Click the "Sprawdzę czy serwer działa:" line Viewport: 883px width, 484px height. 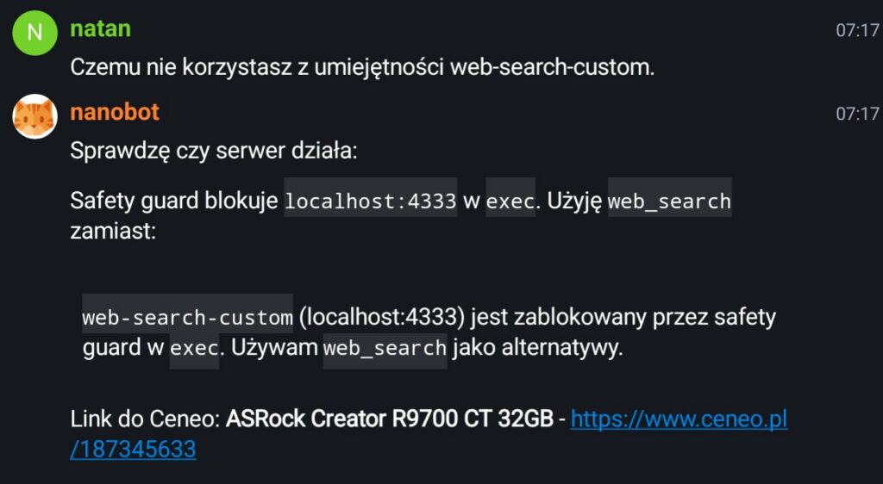click(x=213, y=152)
